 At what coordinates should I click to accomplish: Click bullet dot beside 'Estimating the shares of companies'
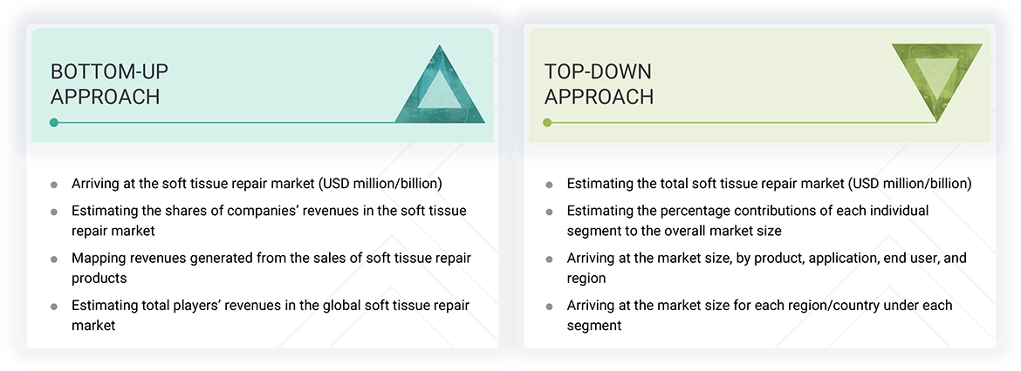pyautogui.click(x=54, y=212)
